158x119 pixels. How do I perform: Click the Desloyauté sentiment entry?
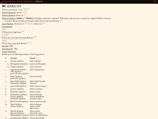(x=9, y=32)
